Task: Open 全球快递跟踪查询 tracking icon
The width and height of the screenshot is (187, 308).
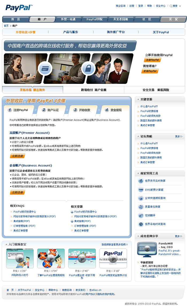Action: (141, 198)
